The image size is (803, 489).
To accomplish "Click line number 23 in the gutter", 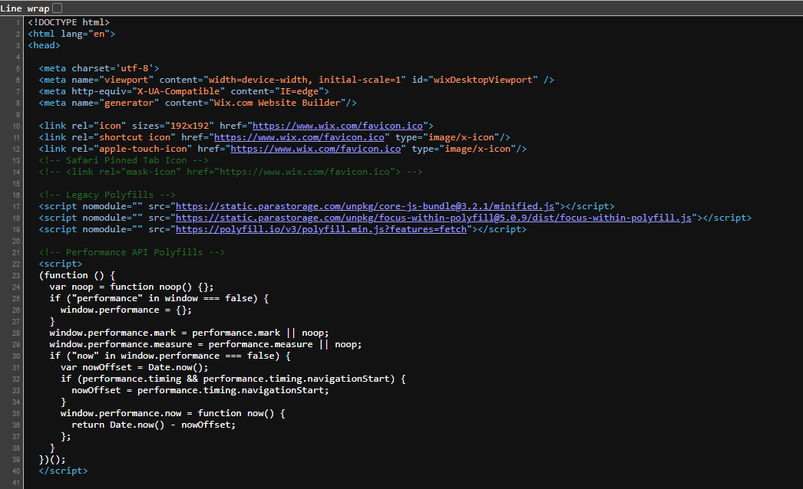I will (14, 274).
